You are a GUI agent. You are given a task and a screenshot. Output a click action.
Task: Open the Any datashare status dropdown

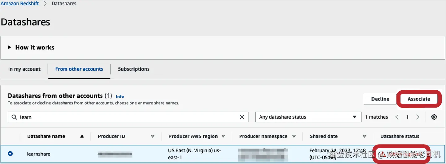point(308,117)
